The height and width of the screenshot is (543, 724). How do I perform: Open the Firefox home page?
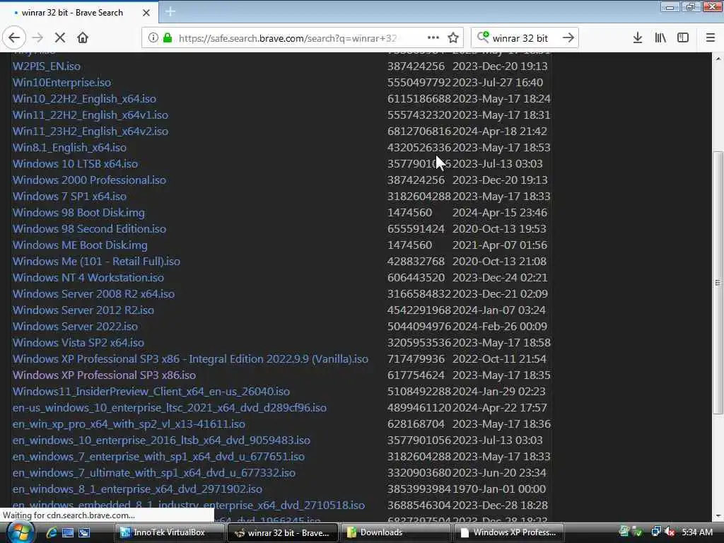pyautogui.click(x=83, y=38)
